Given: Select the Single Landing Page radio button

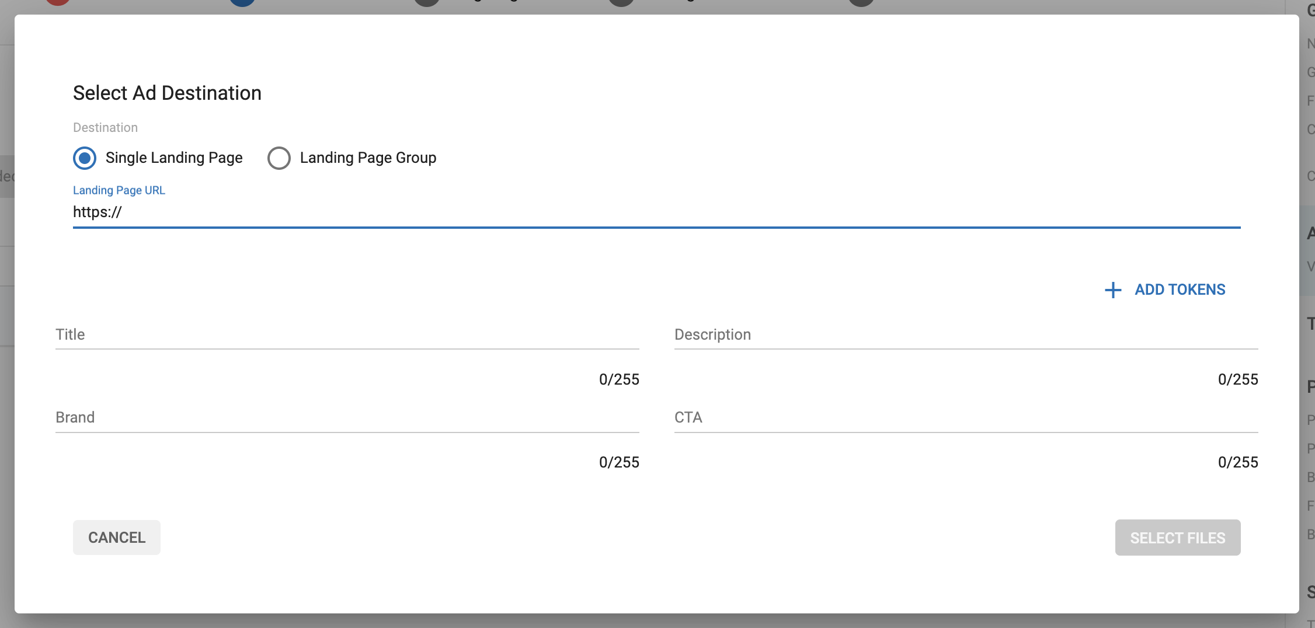Looking at the screenshot, I should (85, 158).
